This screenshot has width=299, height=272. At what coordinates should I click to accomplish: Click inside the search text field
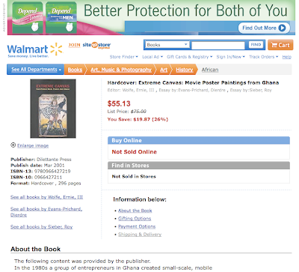218,45
